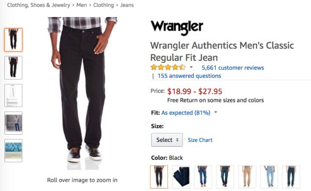The width and height of the screenshot is (311, 191).
Task: Click the star rating icons
Action: (x=168, y=68)
